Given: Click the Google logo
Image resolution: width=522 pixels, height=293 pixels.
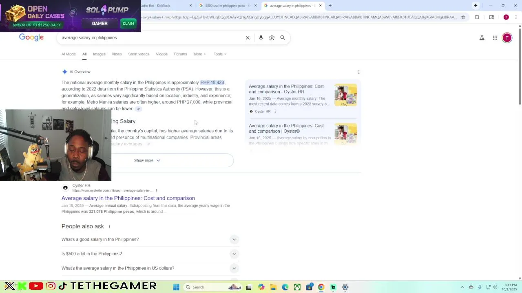Looking at the screenshot, I should tap(31, 37).
